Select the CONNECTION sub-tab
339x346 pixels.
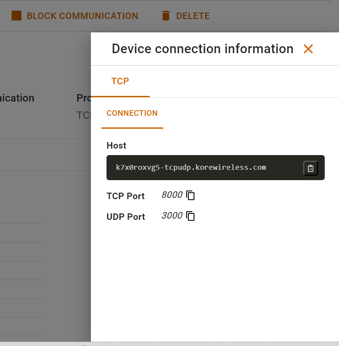tap(132, 113)
